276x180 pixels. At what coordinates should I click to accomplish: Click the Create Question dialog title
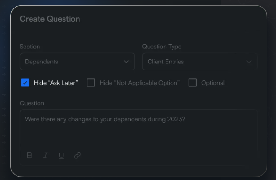tap(50, 19)
